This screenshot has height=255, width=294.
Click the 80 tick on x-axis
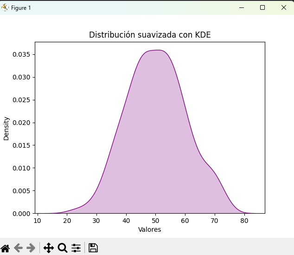[x=244, y=221]
